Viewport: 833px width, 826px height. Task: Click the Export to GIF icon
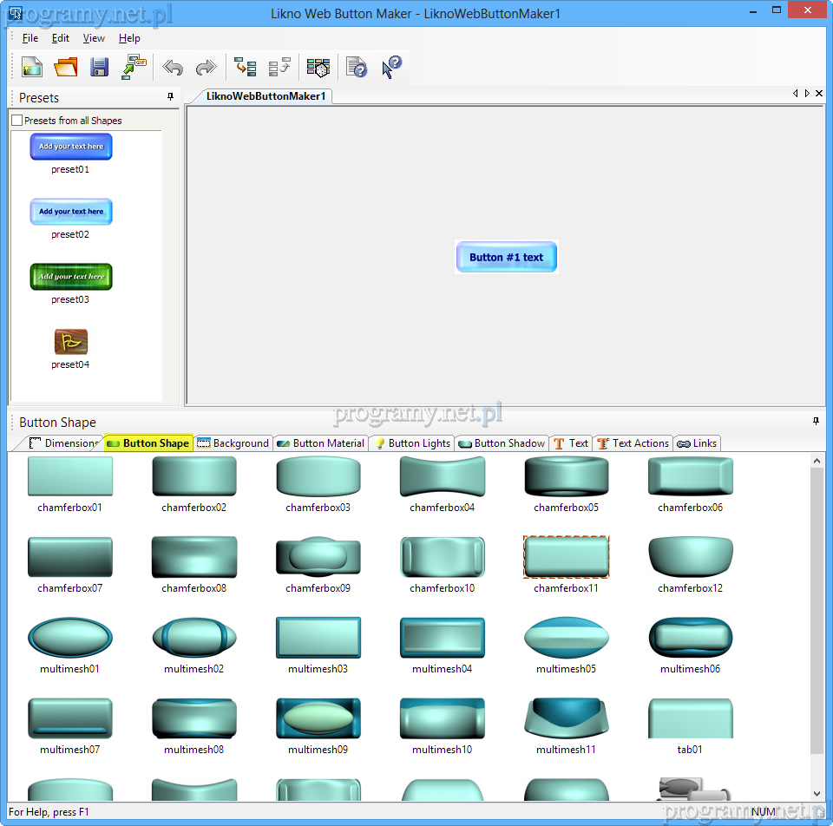pos(134,68)
